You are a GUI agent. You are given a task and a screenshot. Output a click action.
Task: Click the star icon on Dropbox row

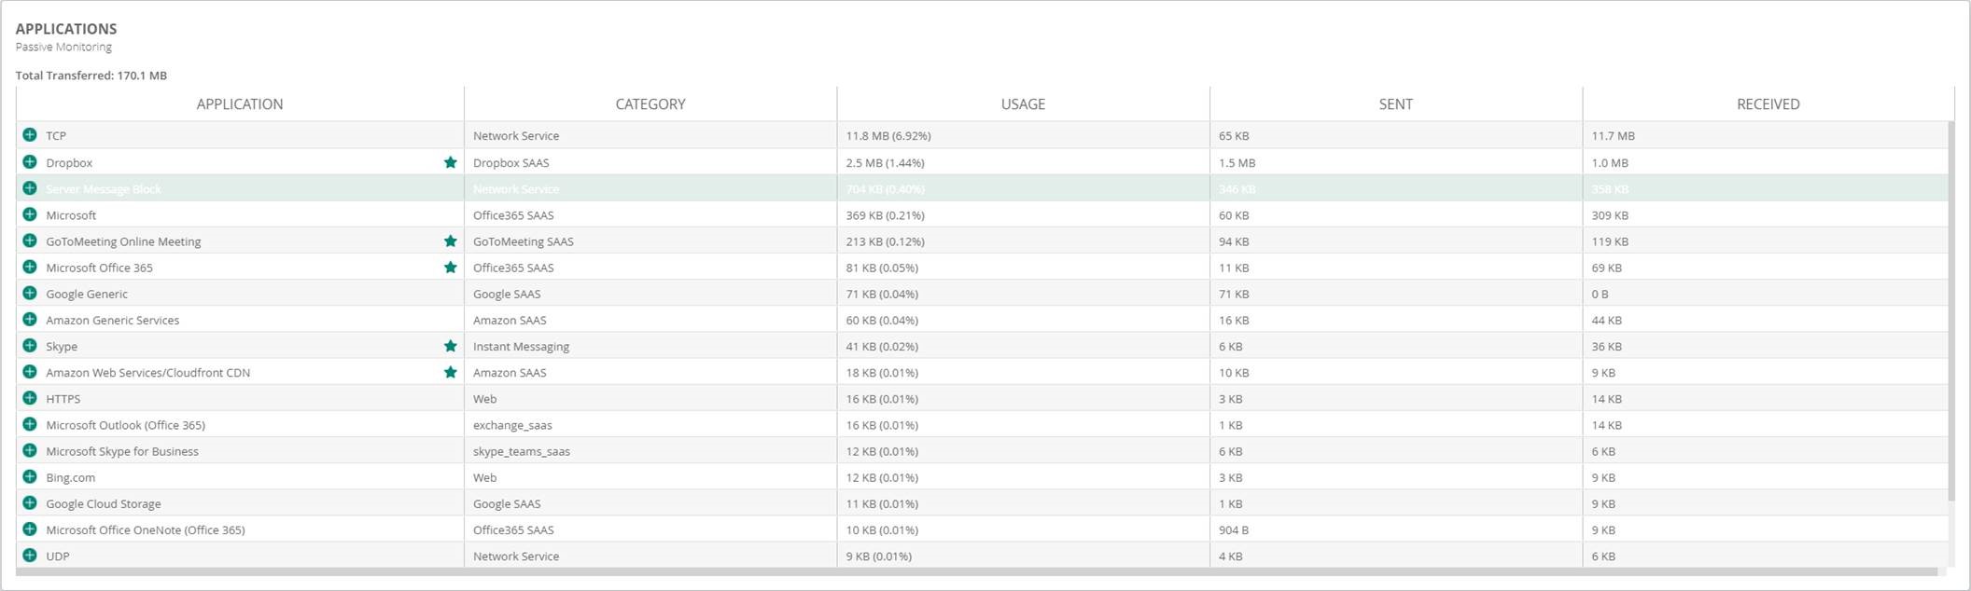click(x=451, y=162)
